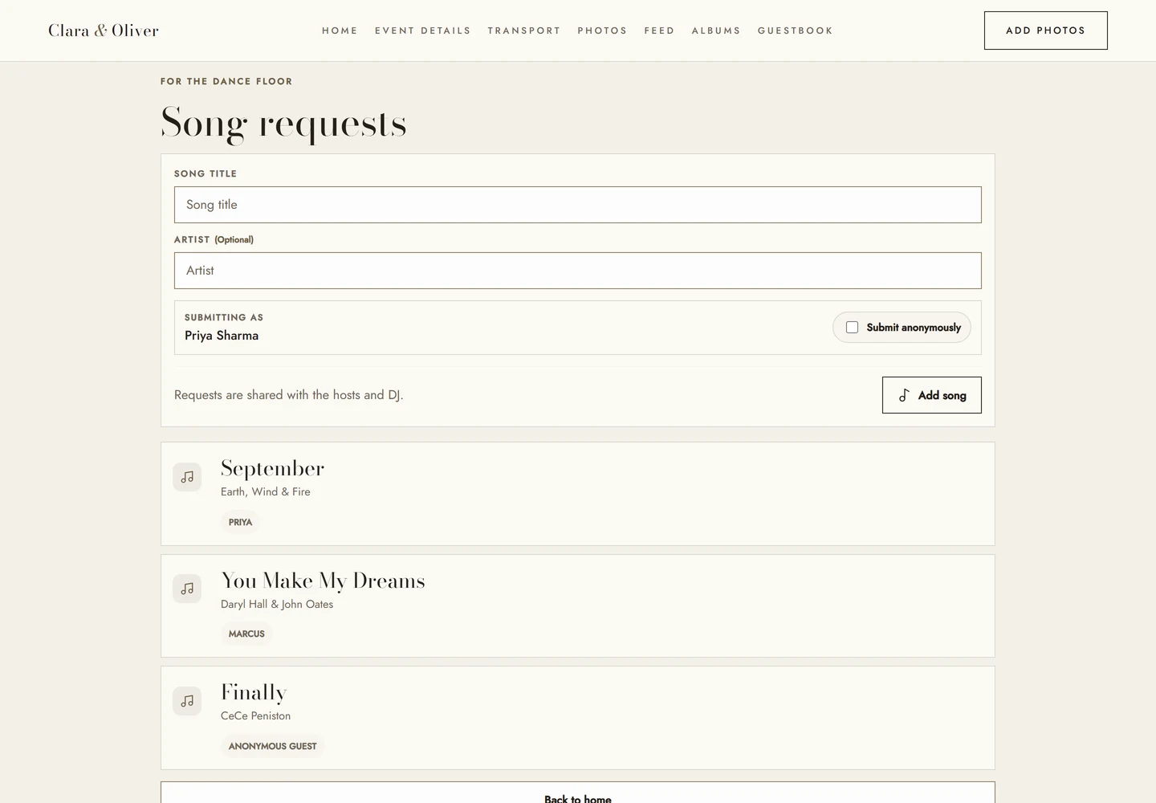
Task: Tick the Submit anonymously checkbox
Action: pos(852,328)
